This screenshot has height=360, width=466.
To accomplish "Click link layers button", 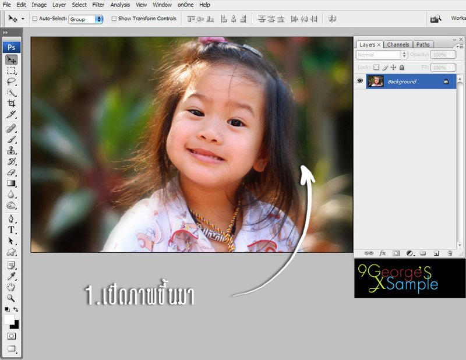I will [369, 253].
